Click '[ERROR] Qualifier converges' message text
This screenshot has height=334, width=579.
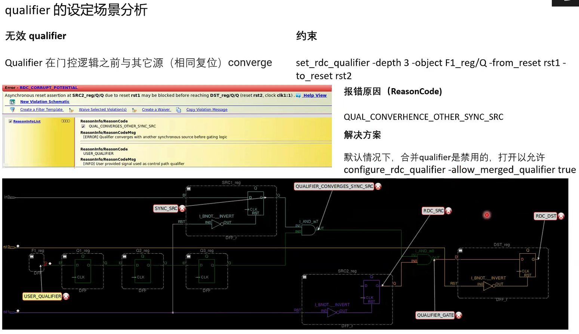[155, 137]
